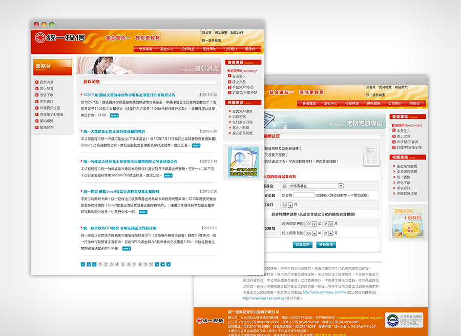Screen dimensions: 461x336
Task: Click the upamc.ezmoney email link in footer
Action: (x=360, y=318)
